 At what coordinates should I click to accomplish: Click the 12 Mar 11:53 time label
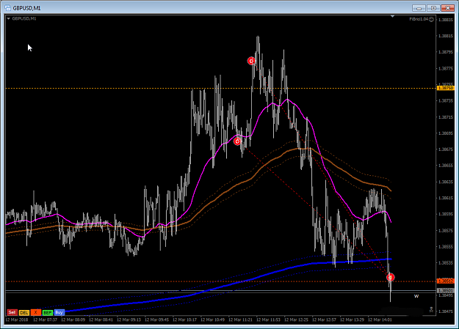point(268,319)
